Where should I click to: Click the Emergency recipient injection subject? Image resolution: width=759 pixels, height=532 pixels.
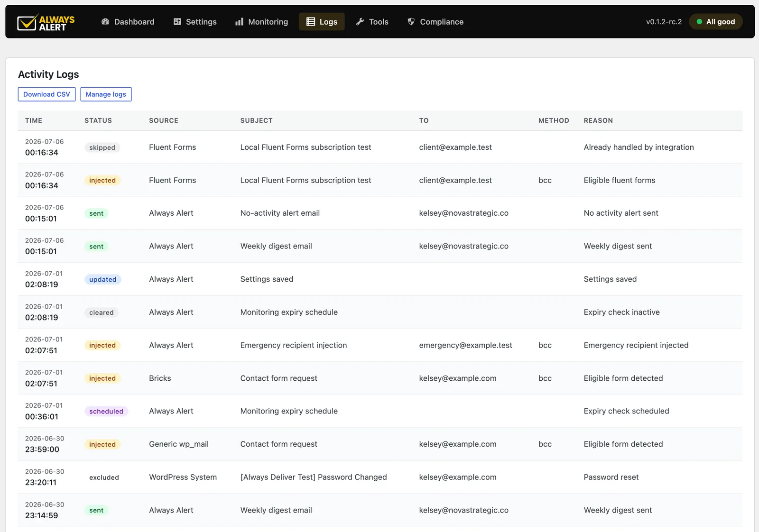coord(294,345)
